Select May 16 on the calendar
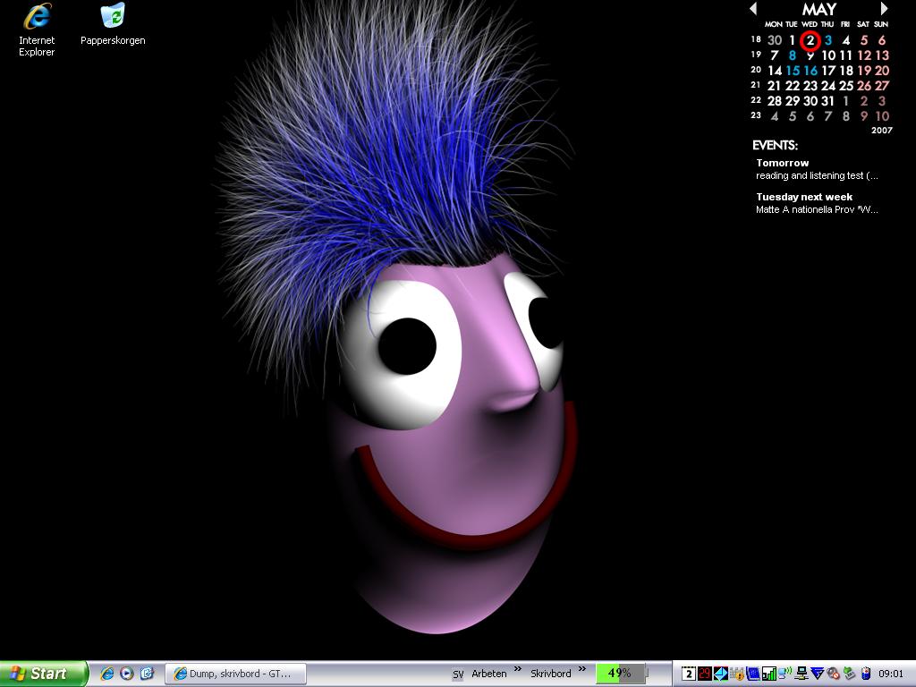Screen dimensions: 916x687 point(810,71)
